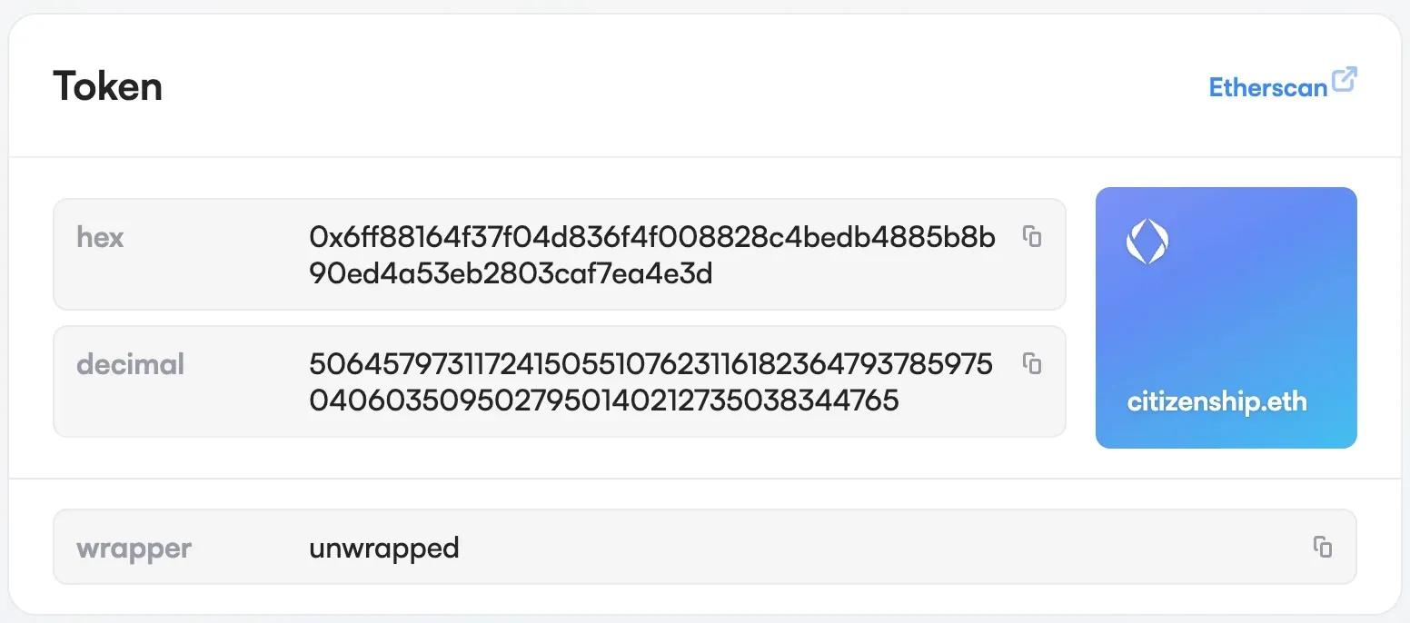Click the external-link arrow beside Etherscan
This screenshot has height=623, width=1410.
(x=1345, y=80)
